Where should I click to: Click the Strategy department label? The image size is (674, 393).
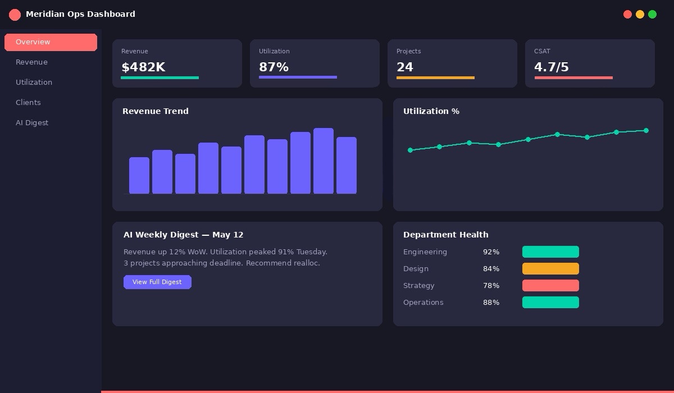coord(418,286)
